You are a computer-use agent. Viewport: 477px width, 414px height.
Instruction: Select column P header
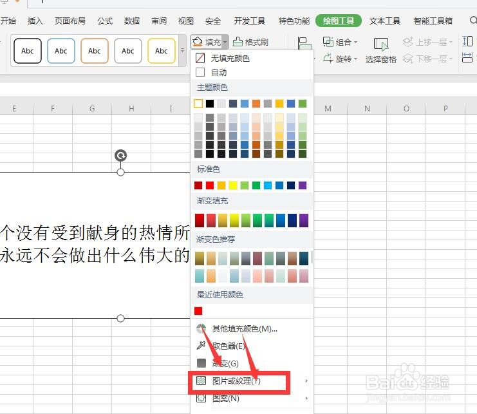(445, 109)
